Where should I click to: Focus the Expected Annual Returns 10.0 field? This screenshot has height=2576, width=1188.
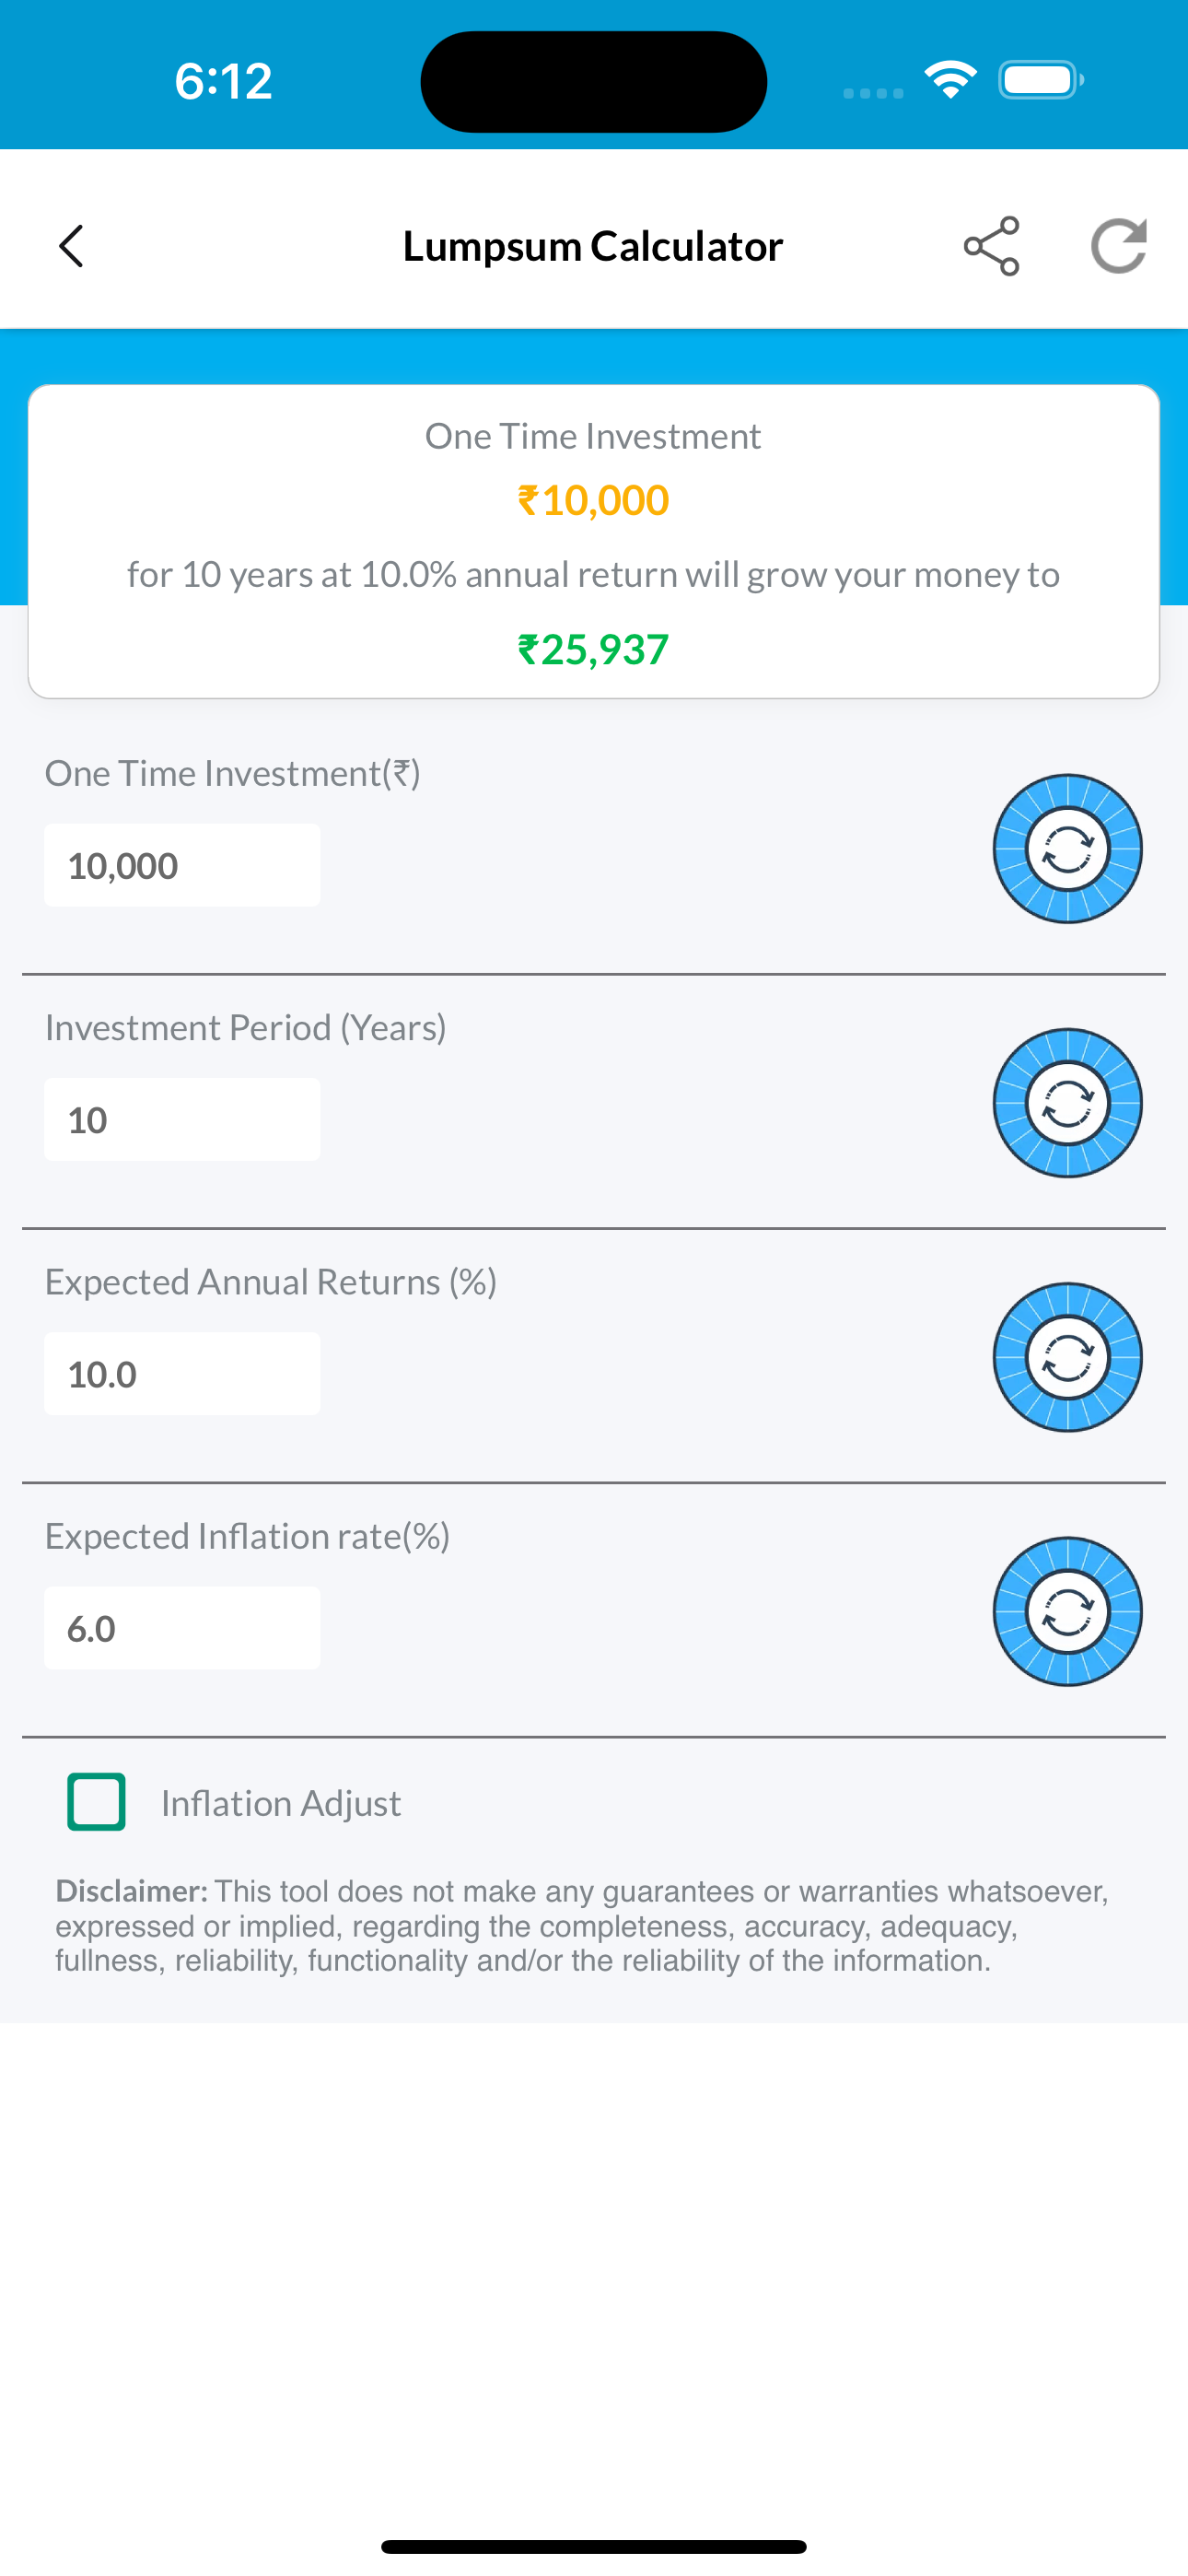point(182,1373)
